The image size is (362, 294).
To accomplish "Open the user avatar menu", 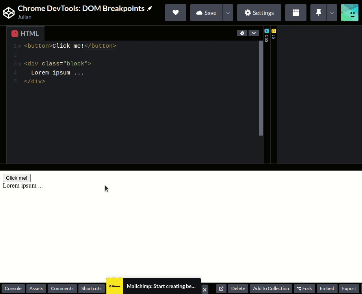I will click(349, 13).
